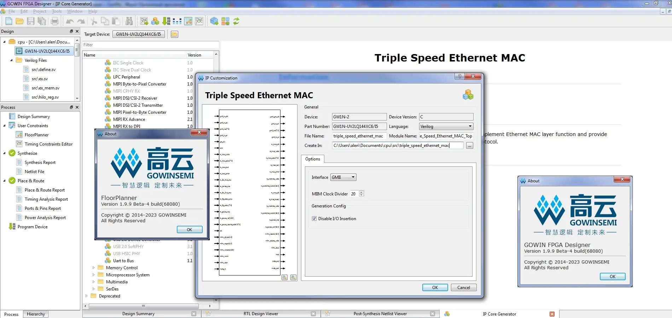672x318 pixels.
Task: Collapse the Place & Route process node
Action: coord(4,181)
